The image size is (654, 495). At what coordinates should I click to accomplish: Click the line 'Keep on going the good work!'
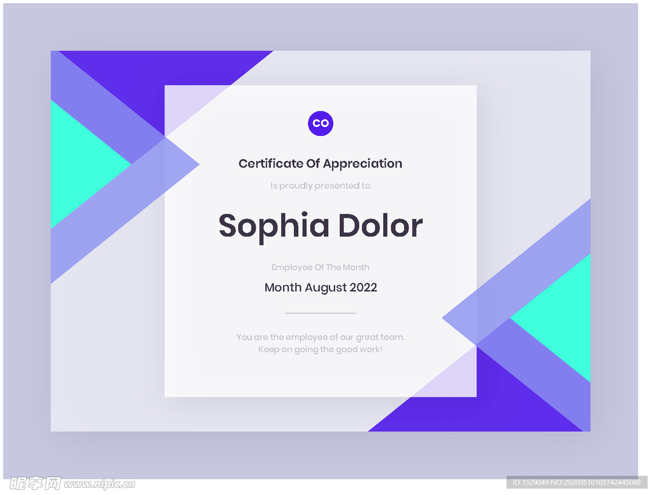pos(321,349)
